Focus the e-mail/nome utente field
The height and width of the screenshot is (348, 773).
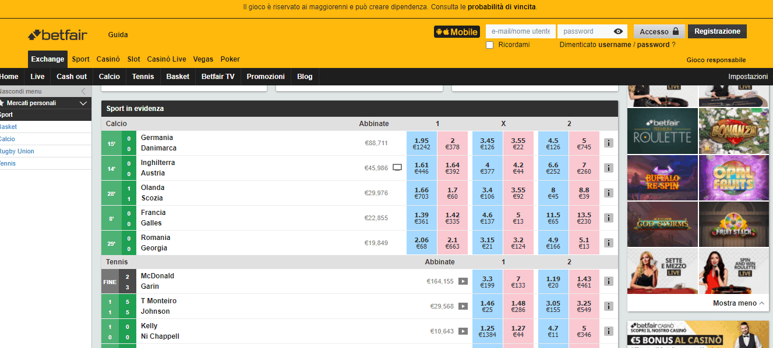pos(521,31)
